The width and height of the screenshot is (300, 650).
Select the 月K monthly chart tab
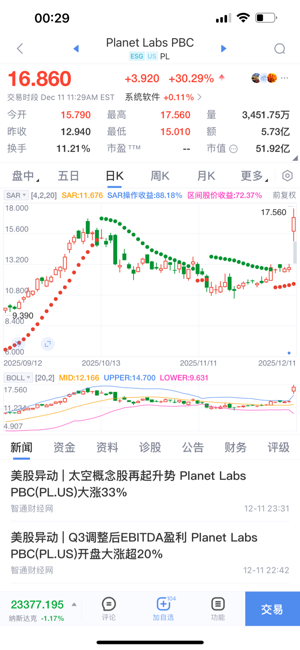pos(206,176)
